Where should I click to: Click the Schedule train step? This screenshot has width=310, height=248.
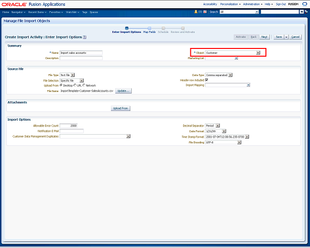tap(163, 30)
